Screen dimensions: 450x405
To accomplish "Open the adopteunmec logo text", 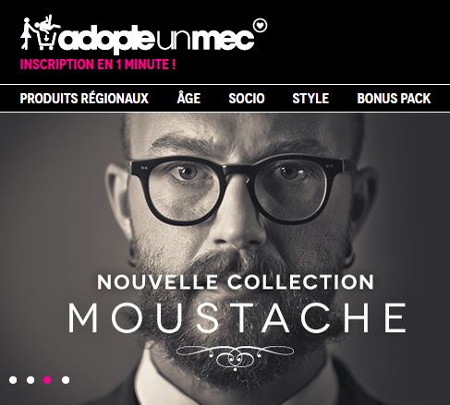I will 157,39.
